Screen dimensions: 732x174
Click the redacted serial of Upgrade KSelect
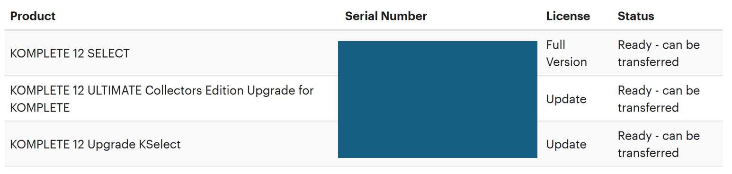pyautogui.click(x=437, y=139)
